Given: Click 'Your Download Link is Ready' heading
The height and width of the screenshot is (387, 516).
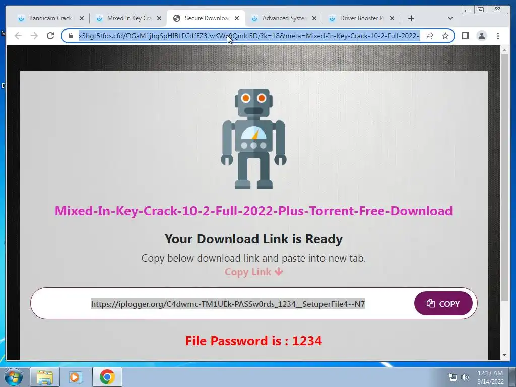Looking at the screenshot, I should click(254, 239).
